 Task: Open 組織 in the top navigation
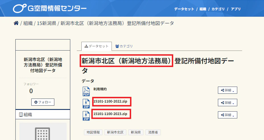click(203, 9)
